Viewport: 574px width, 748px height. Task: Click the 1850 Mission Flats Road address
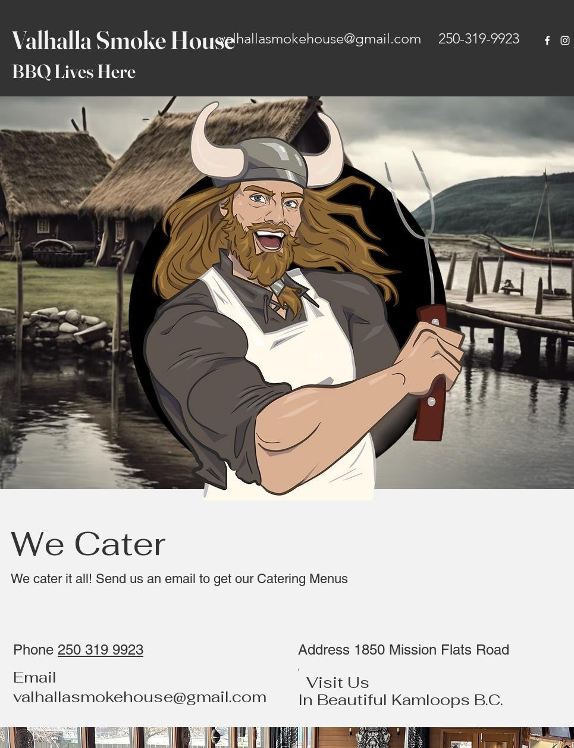point(431,650)
